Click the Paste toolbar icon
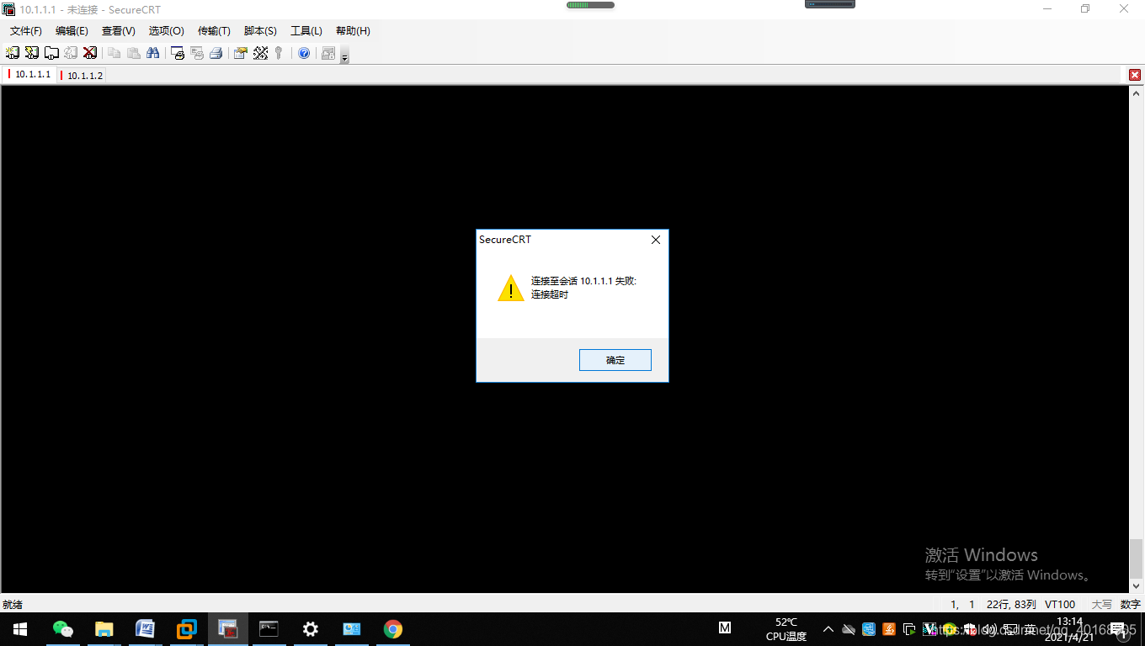This screenshot has width=1145, height=646. coord(133,53)
